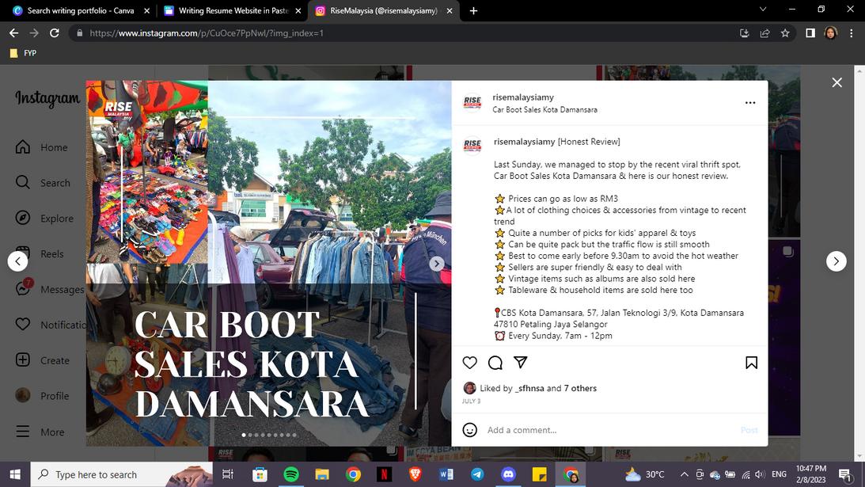The image size is (865, 487).
Task: View the 7 others who liked
Action: click(580, 388)
